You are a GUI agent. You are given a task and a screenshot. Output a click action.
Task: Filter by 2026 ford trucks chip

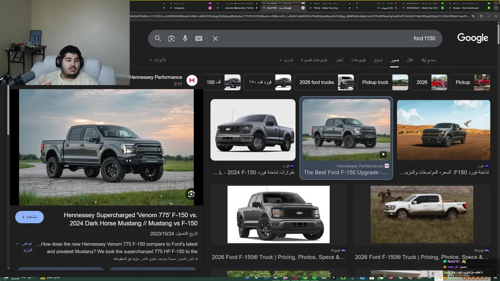(324, 82)
